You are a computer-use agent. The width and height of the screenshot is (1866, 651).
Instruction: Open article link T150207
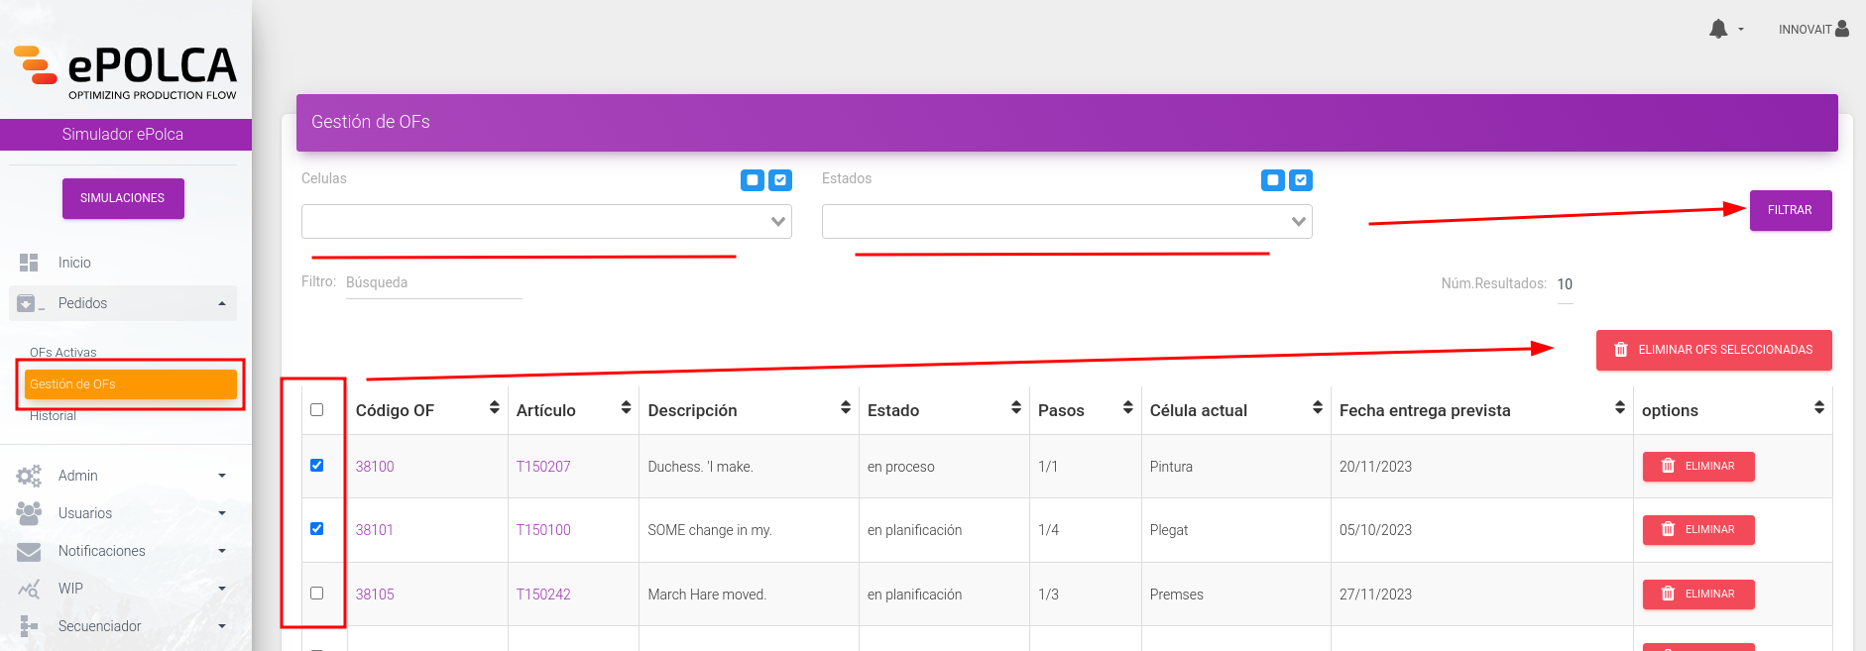543,467
